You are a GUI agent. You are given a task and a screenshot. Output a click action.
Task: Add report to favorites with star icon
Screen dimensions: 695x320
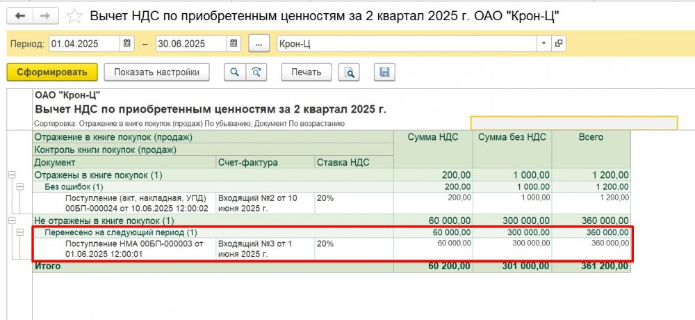point(72,15)
